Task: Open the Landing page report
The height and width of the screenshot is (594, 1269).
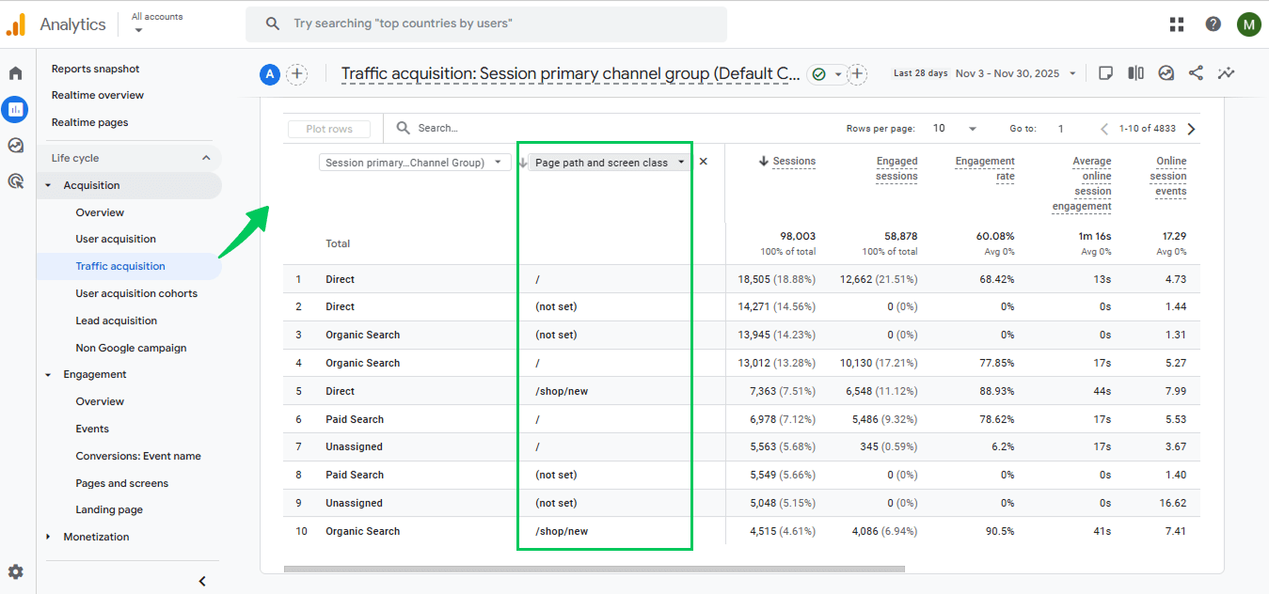Action: (109, 509)
